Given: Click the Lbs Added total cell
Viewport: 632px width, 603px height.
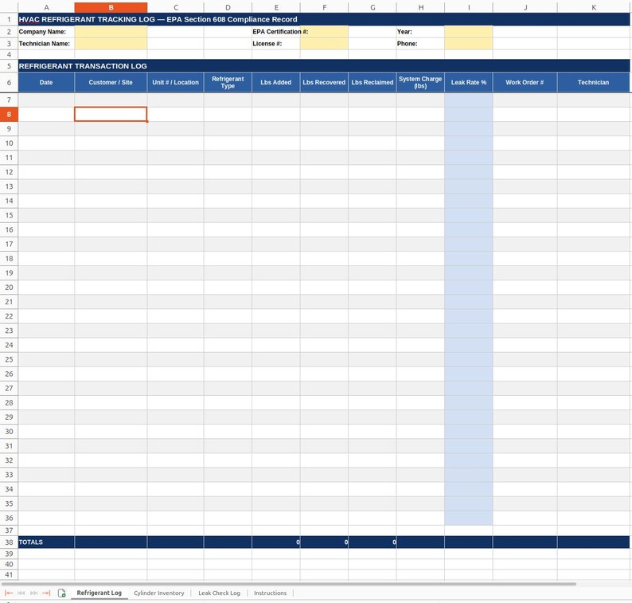Looking at the screenshot, I should point(276,542).
